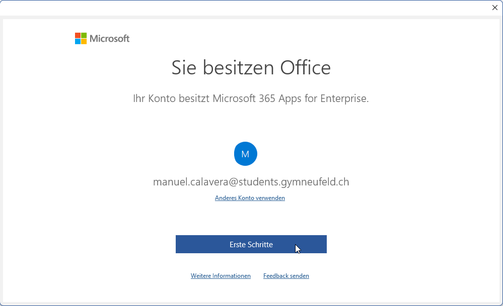503x306 pixels.
Task: Click the blue square of Microsoft logo
Action: tap(78, 41)
